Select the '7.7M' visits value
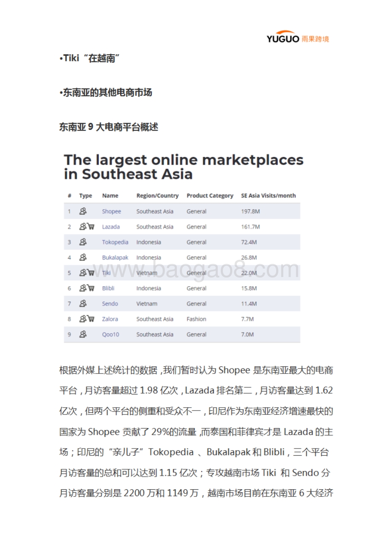The width and height of the screenshot is (392, 554). [x=248, y=319]
